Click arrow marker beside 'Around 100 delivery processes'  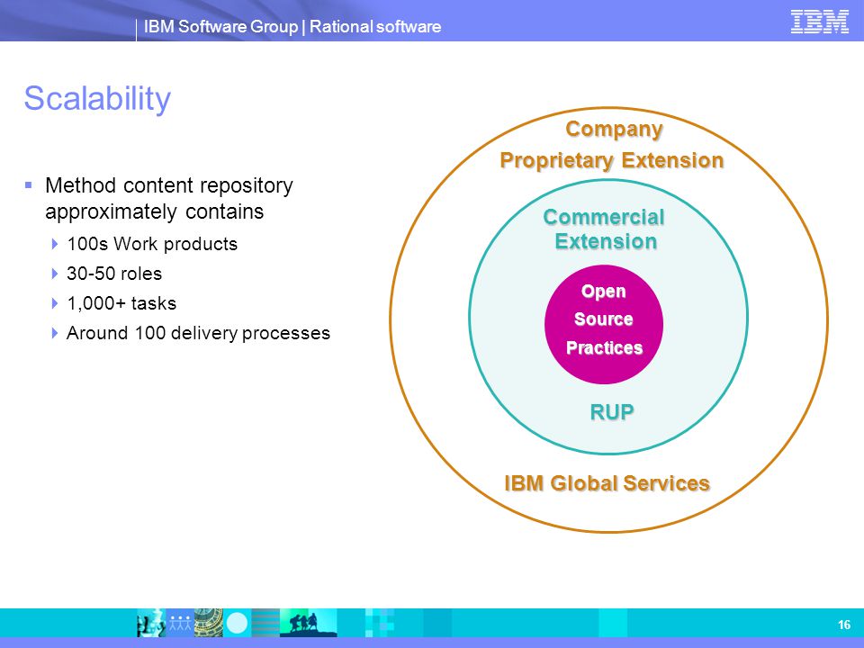55,333
